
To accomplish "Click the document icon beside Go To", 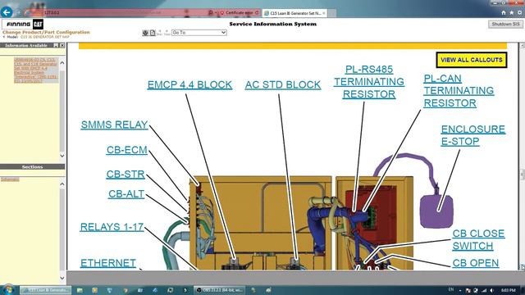I will point(153,33).
